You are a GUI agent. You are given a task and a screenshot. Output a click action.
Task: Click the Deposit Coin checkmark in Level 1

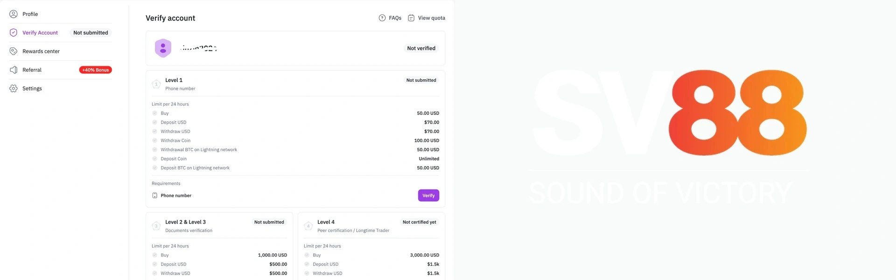coord(155,159)
